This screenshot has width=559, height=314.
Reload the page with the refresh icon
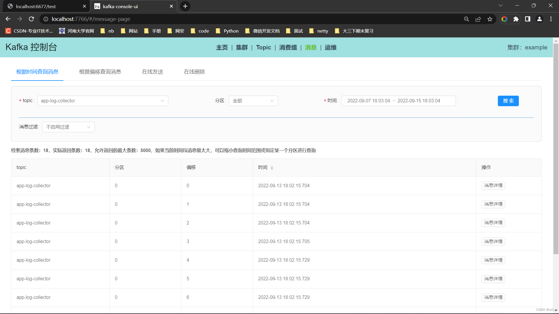(x=31, y=19)
